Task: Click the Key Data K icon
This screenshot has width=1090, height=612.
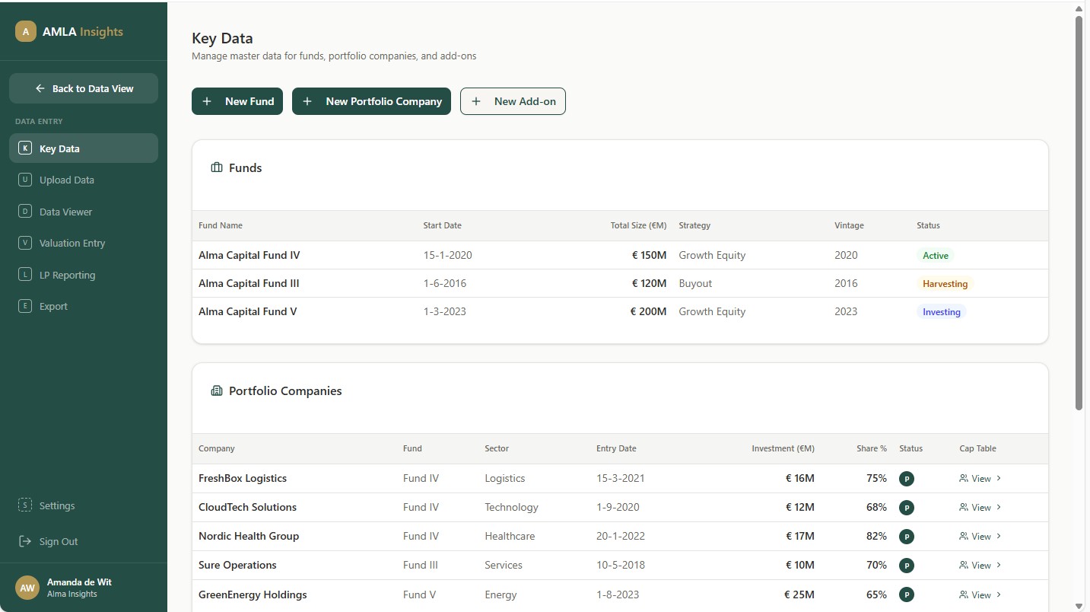Action: [25, 148]
